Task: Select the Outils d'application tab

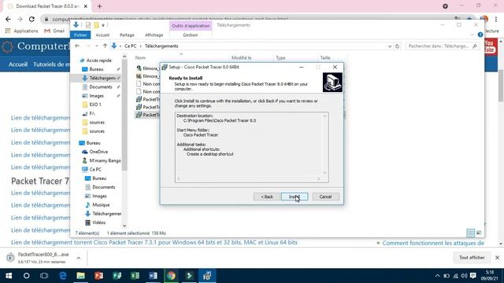Action: 191,26
